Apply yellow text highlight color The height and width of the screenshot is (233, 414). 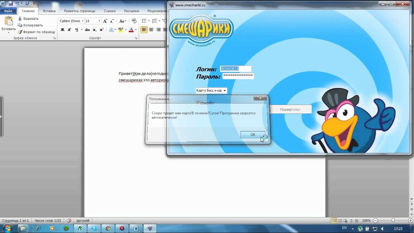coord(121,30)
